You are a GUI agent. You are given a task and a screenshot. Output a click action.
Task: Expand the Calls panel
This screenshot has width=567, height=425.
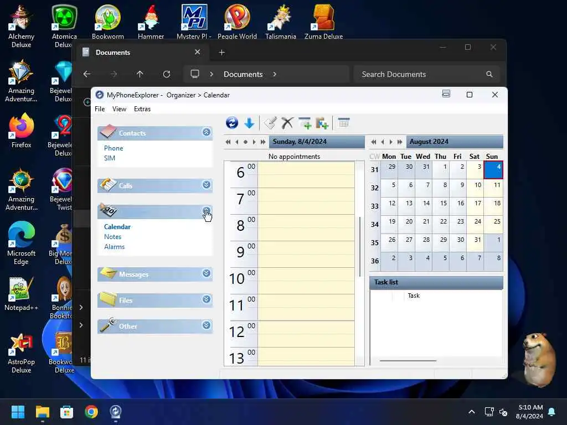click(x=207, y=185)
